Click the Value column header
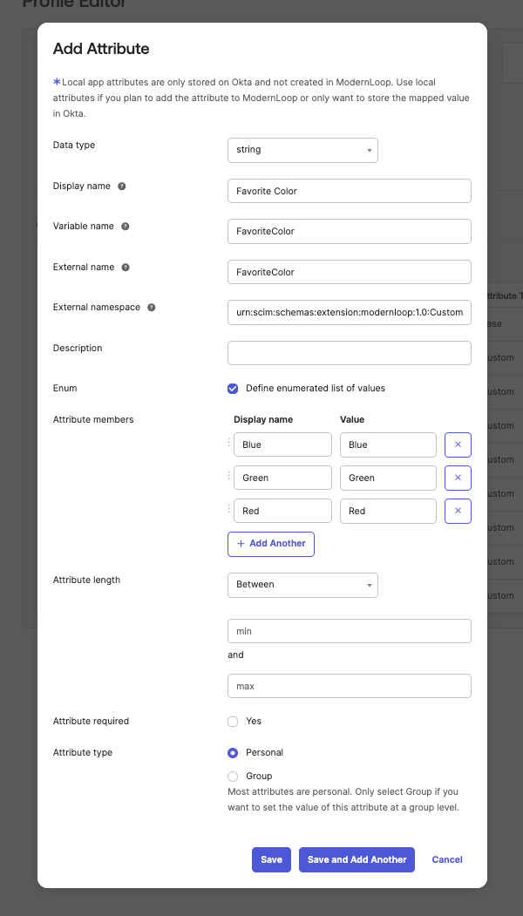Image resolution: width=523 pixels, height=916 pixels. click(352, 419)
